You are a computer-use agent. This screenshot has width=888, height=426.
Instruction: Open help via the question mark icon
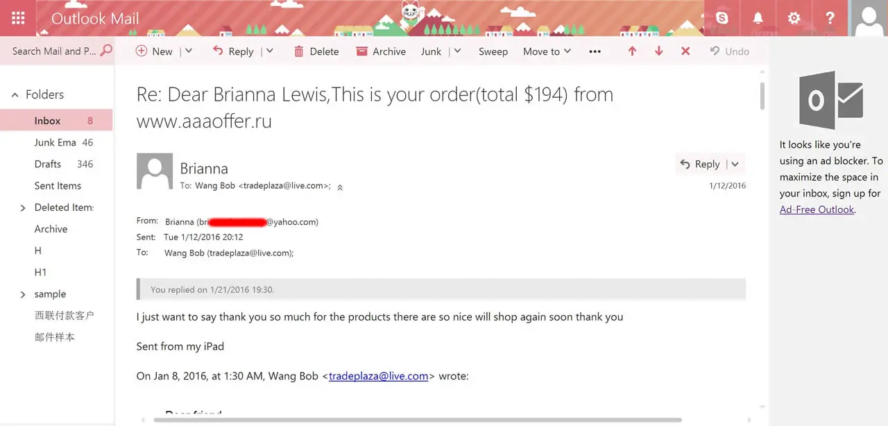pyautogui.click(x=830, y=18)
